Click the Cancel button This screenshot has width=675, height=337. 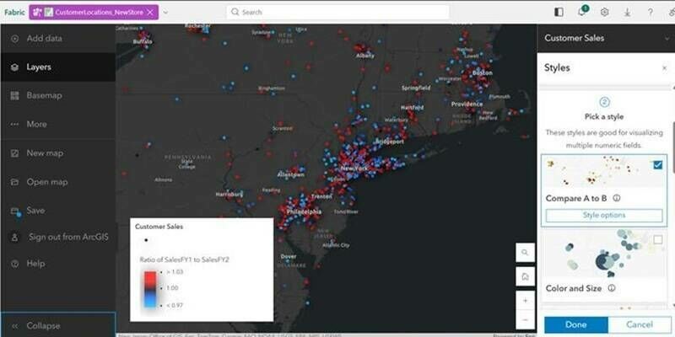coord(640,324)
